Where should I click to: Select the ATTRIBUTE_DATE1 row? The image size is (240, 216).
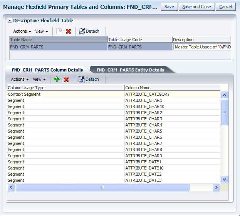click(114, 162)
